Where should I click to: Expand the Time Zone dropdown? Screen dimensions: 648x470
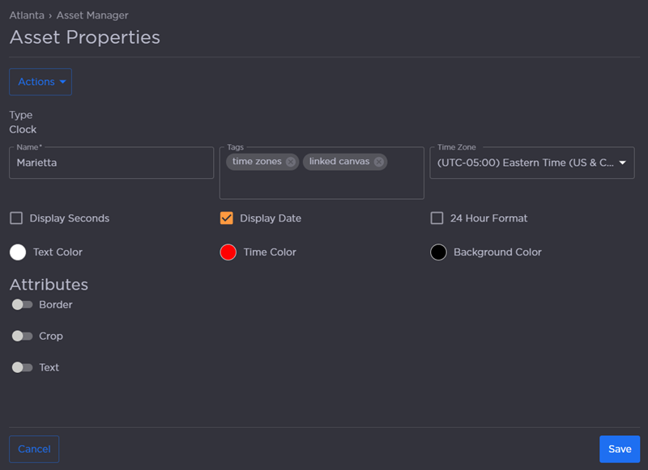[x=622, y=163]
